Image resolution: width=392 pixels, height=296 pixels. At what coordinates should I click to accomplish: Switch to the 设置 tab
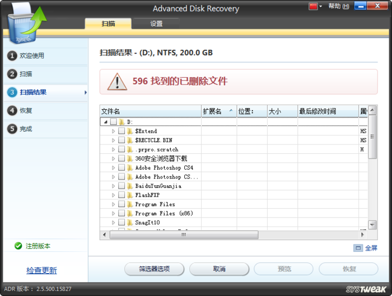[x=156, y=24]
